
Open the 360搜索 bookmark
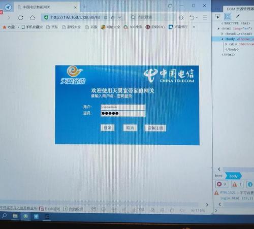tap(133, 27)
